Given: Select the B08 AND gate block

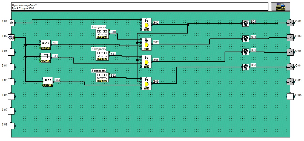Looking at the screenshot, I should [147, 61].
